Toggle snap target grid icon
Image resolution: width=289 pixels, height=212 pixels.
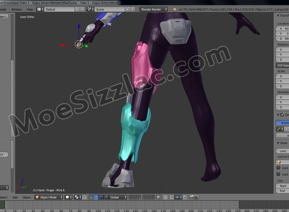[185, 197]
